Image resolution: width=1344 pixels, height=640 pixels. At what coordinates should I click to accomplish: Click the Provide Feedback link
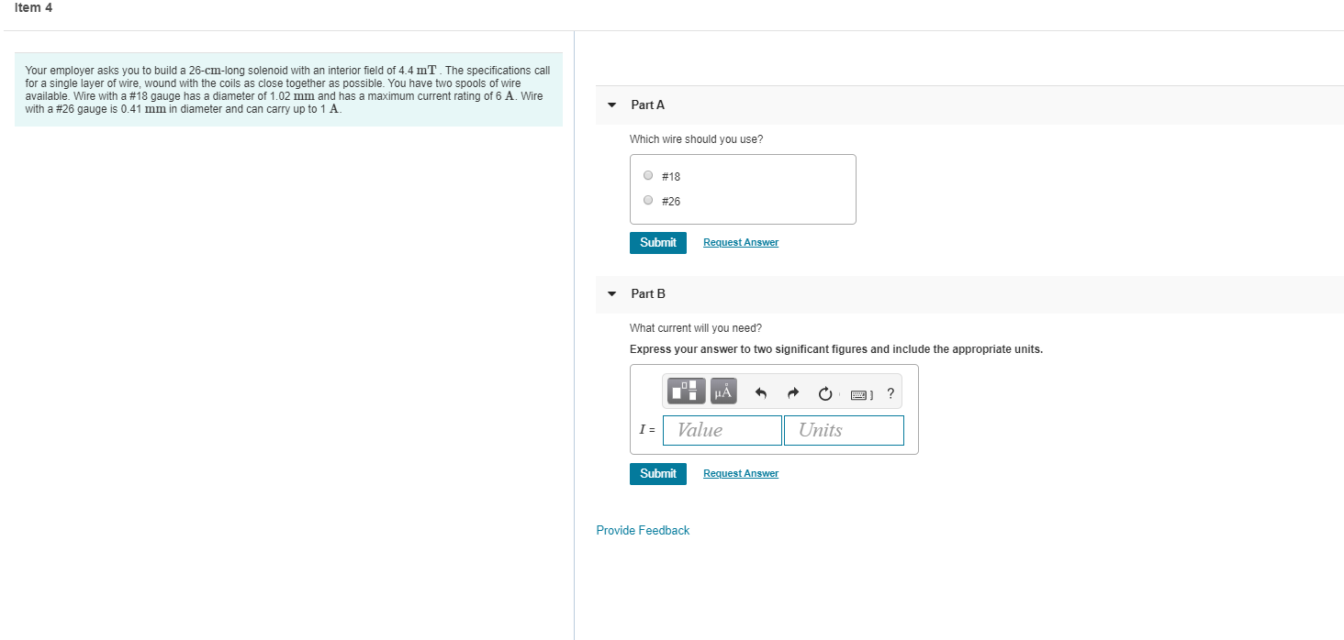[x=643, y=530]
